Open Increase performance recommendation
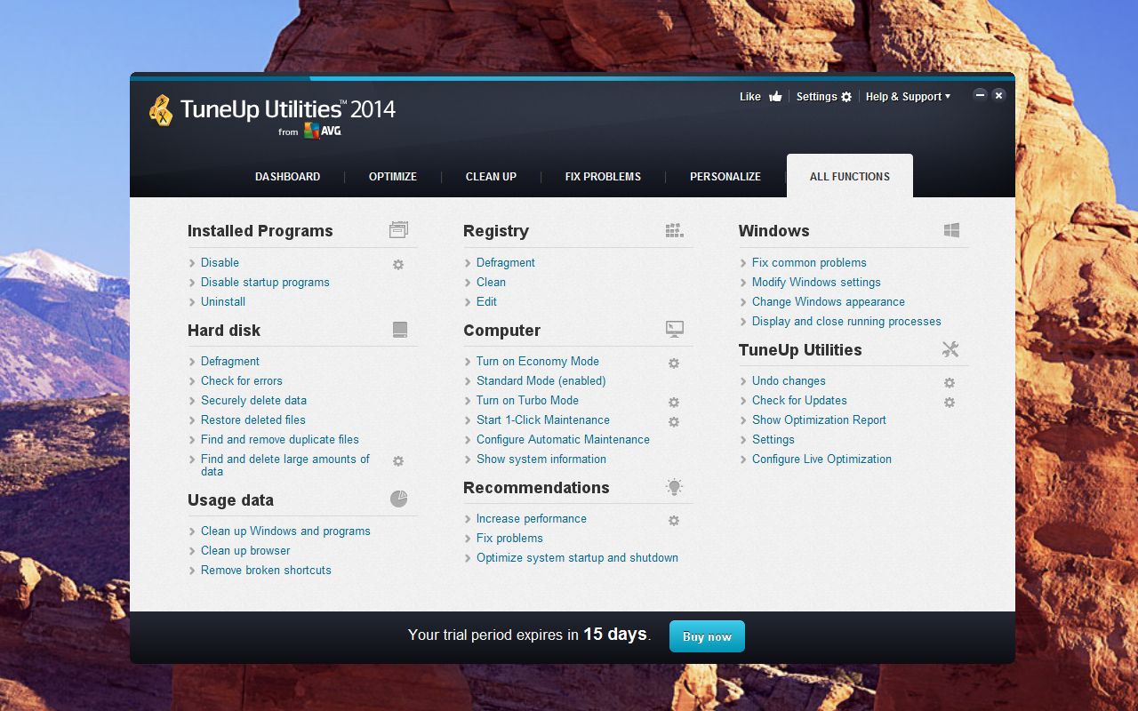The height and width of the screenshot is (711, 1138). point(532,518)
